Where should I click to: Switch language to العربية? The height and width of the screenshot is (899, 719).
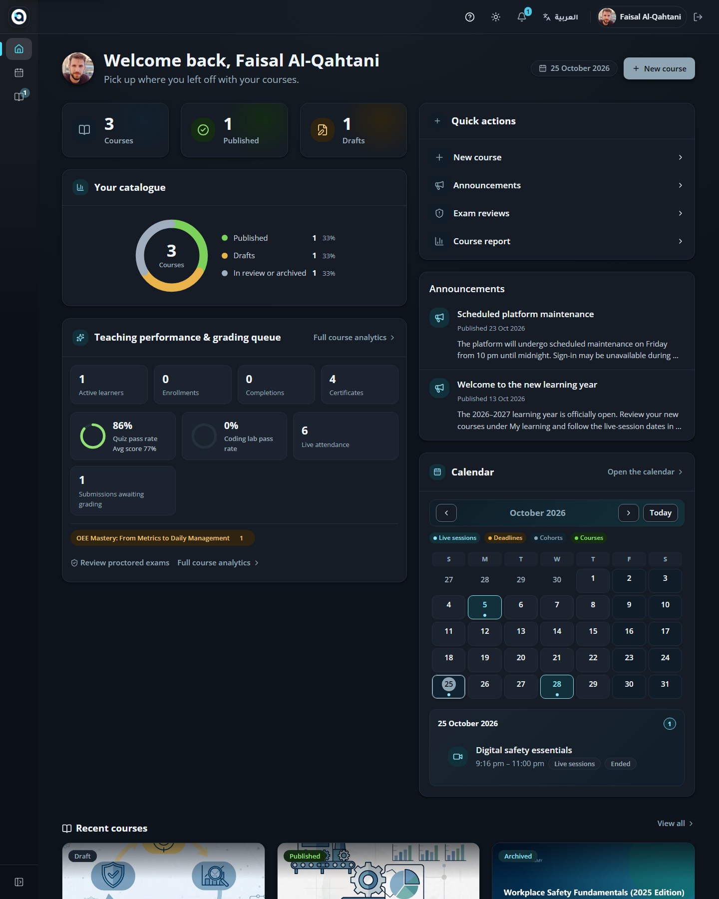561,17
